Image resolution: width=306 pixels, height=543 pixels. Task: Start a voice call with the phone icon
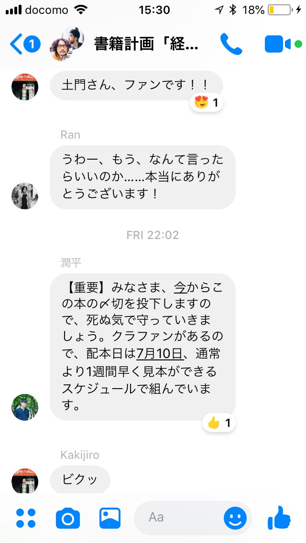[x=231, y=44]
